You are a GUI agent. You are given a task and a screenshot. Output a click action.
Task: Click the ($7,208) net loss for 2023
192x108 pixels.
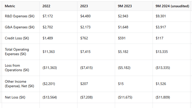(86, 97)
